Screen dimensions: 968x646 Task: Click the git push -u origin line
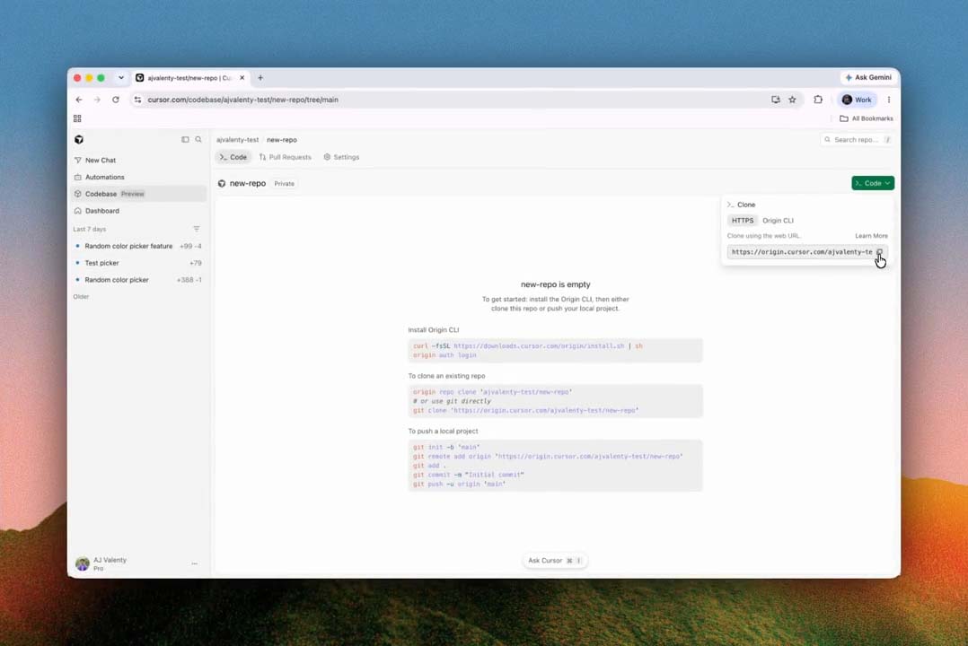pos(460,484)
